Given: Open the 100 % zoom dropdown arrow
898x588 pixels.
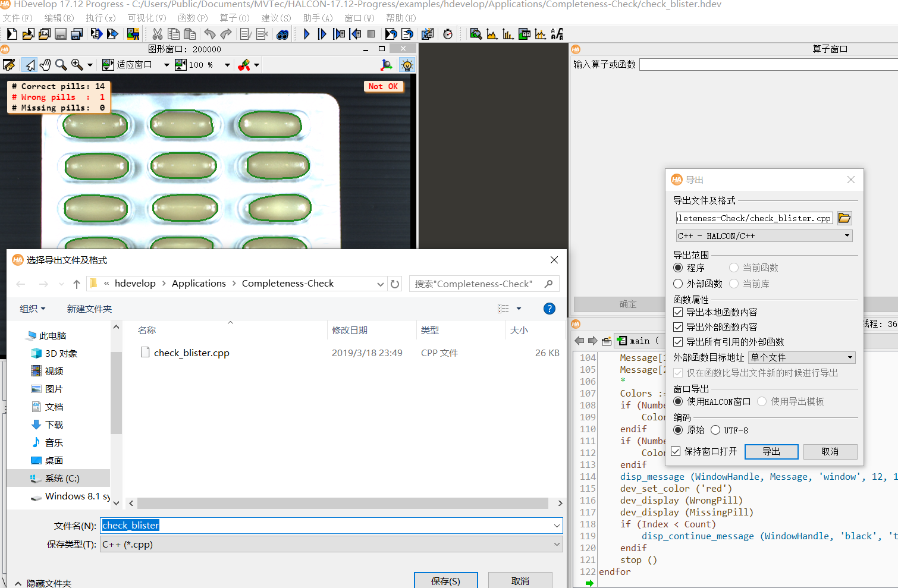Looking at the screenshot, I should 227,65.
